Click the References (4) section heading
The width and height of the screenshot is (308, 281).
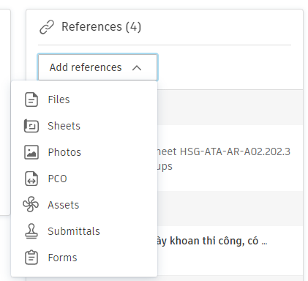(101, 26)
